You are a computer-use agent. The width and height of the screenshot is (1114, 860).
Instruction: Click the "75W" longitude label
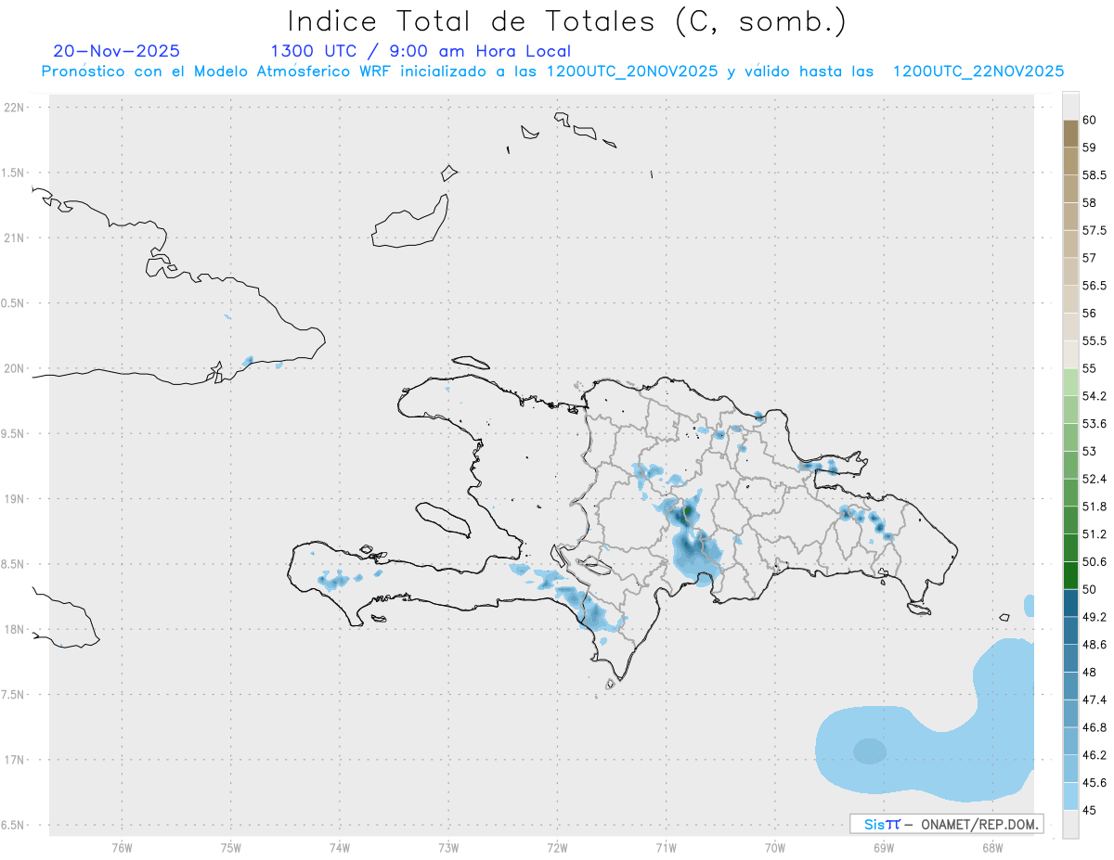[x=230, y=848]
